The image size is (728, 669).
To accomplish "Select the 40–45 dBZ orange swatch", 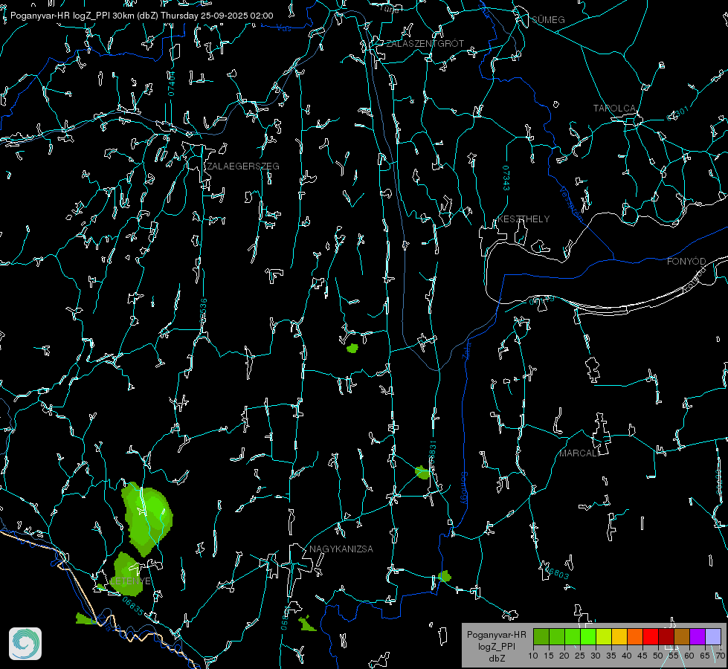I will [635, 636].
